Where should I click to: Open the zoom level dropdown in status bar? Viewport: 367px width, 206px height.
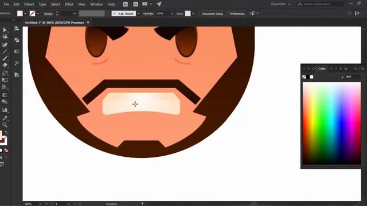pyautogui.click(x=40, y=204)
